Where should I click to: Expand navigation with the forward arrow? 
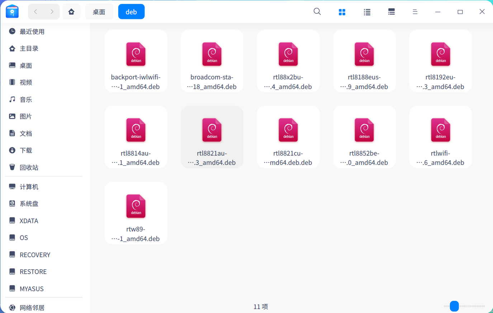pos(52,11)
